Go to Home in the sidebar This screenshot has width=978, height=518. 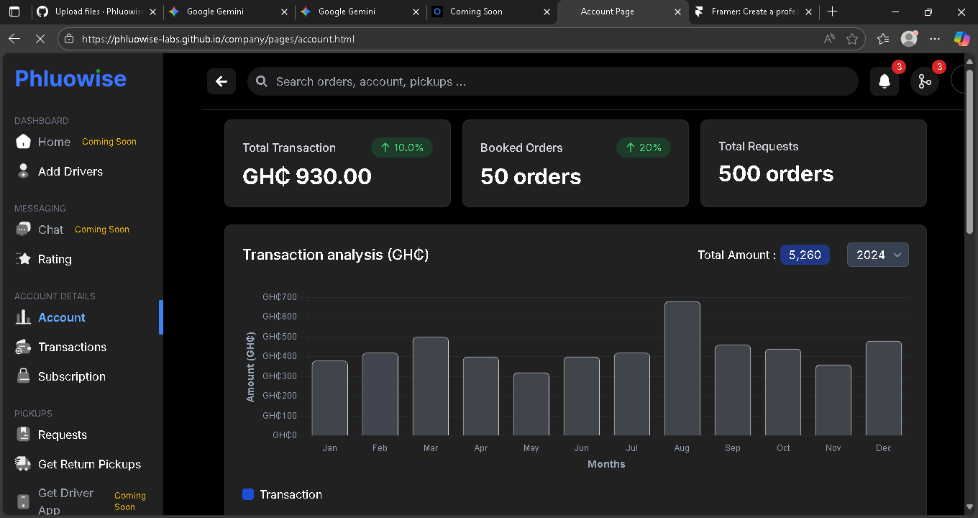tap(54, 142)
